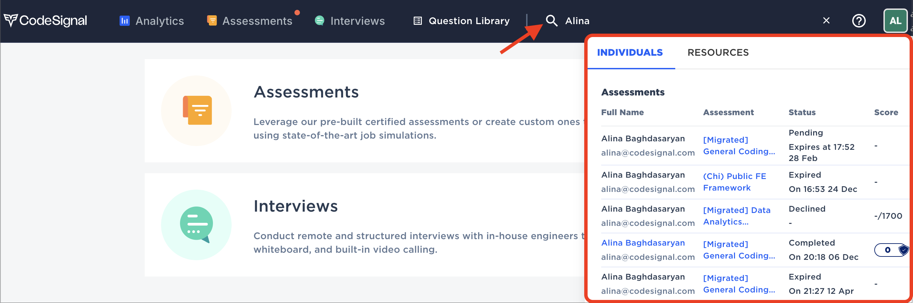Screen dimensions: 913x303
Task: Select the '-/1700' score value
Action: pos(888,216)
